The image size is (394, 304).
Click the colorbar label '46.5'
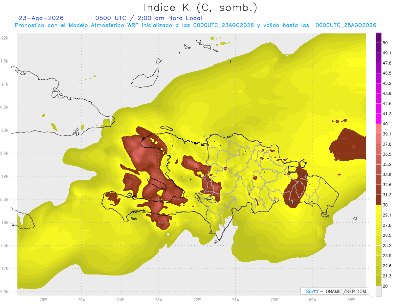387,73
